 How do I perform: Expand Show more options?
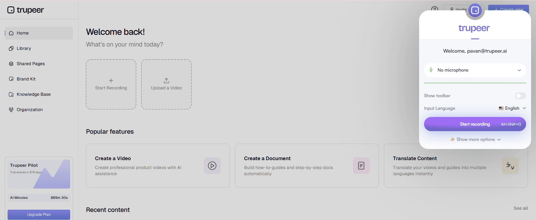(475, 140)
